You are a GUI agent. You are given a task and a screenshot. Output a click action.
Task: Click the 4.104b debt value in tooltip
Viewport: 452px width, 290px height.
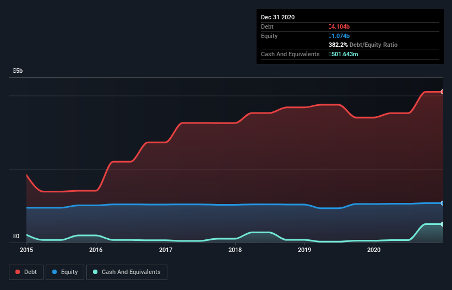339,26
